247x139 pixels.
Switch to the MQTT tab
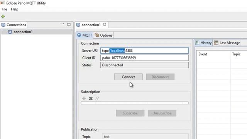(x=85, y=35)
